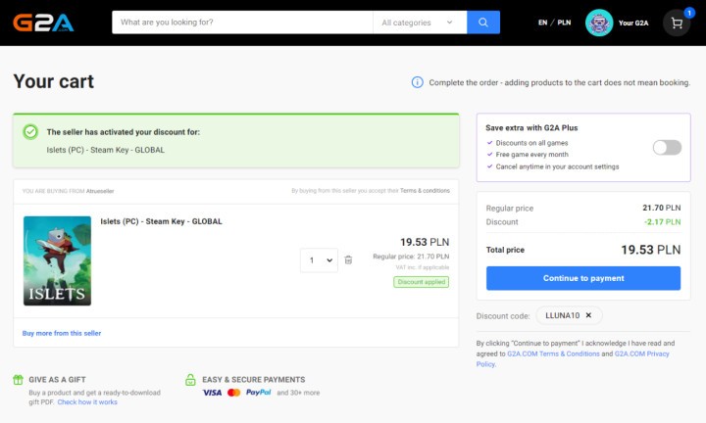Screen dimensions: 706x423
Task: Click the Atrueseller seller name
Action: click(x=100, y=191)
